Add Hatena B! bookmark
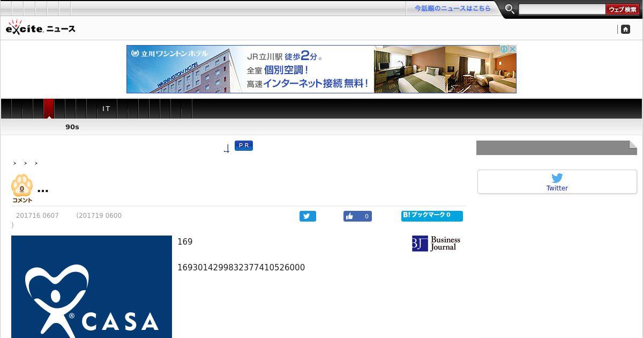643x338 pixels. coord(432,216)
